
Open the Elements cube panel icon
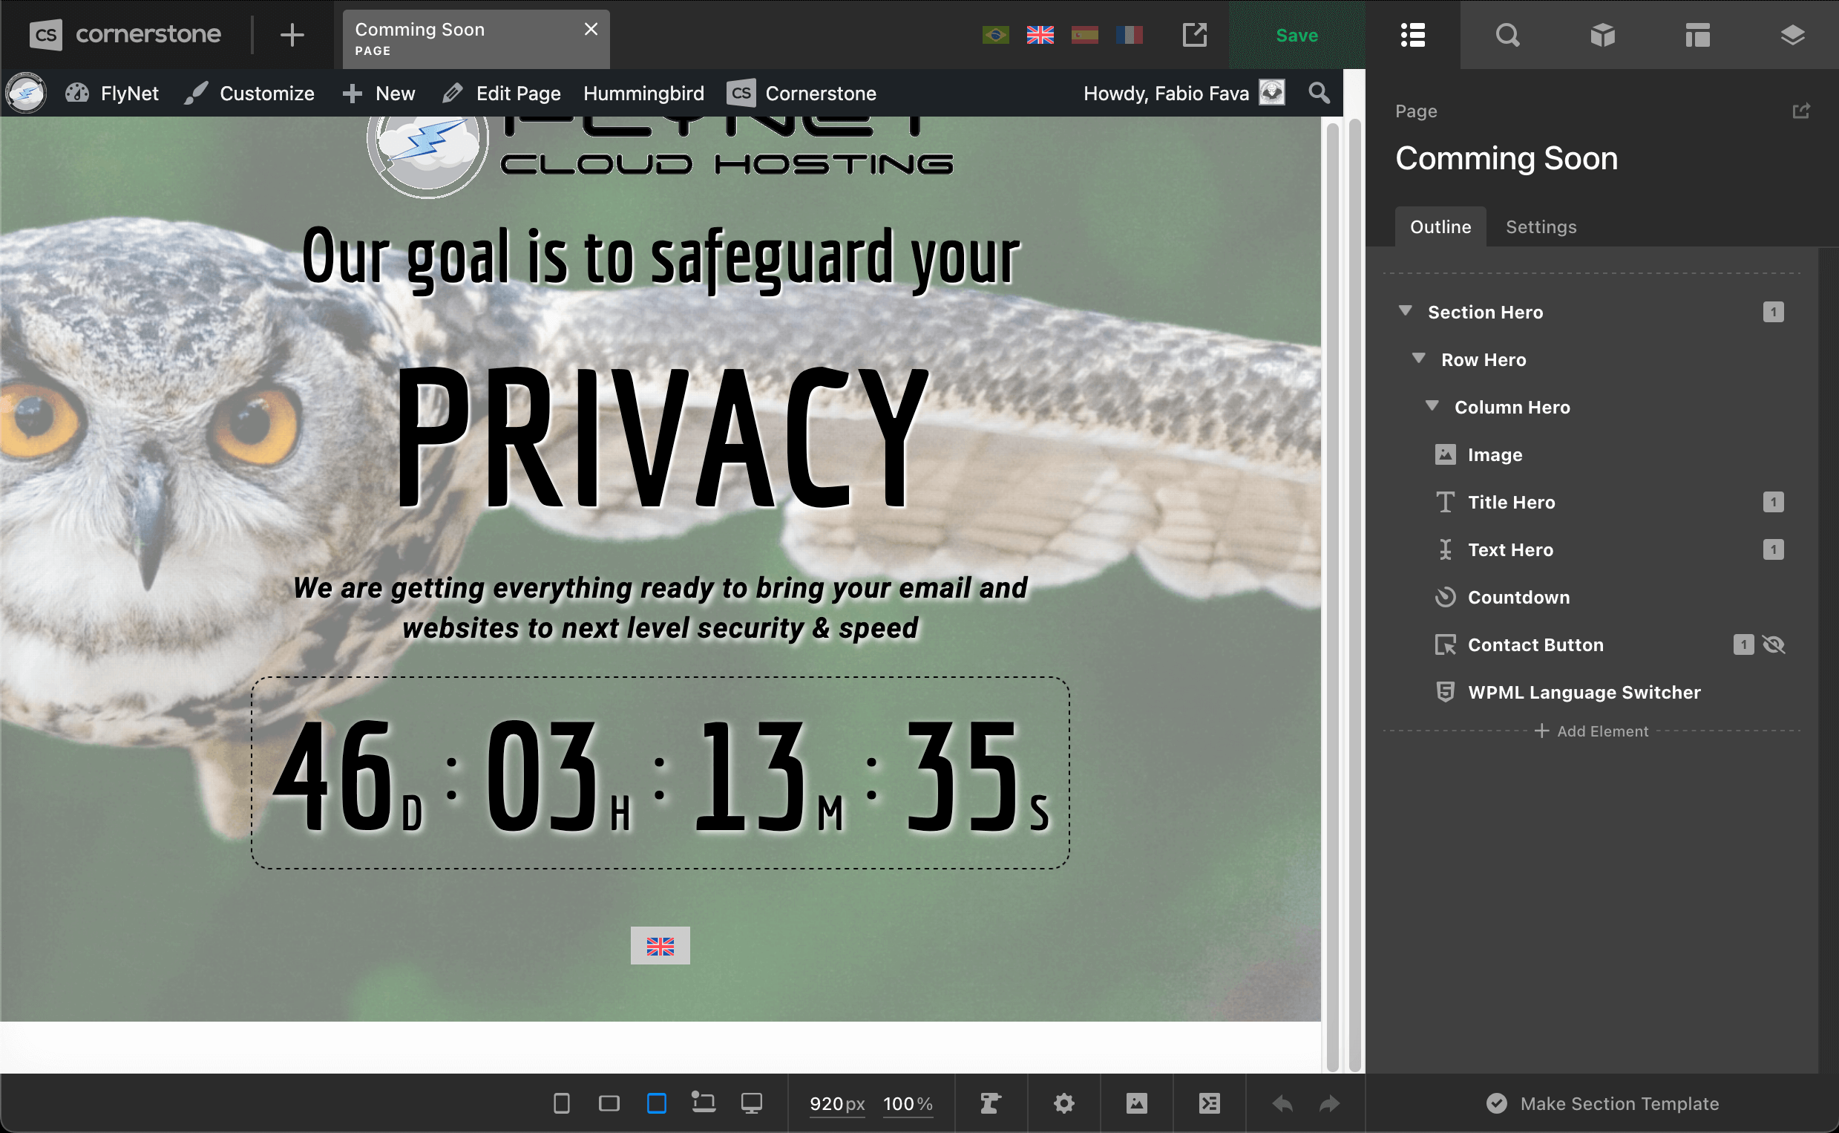coord(1602,34)
